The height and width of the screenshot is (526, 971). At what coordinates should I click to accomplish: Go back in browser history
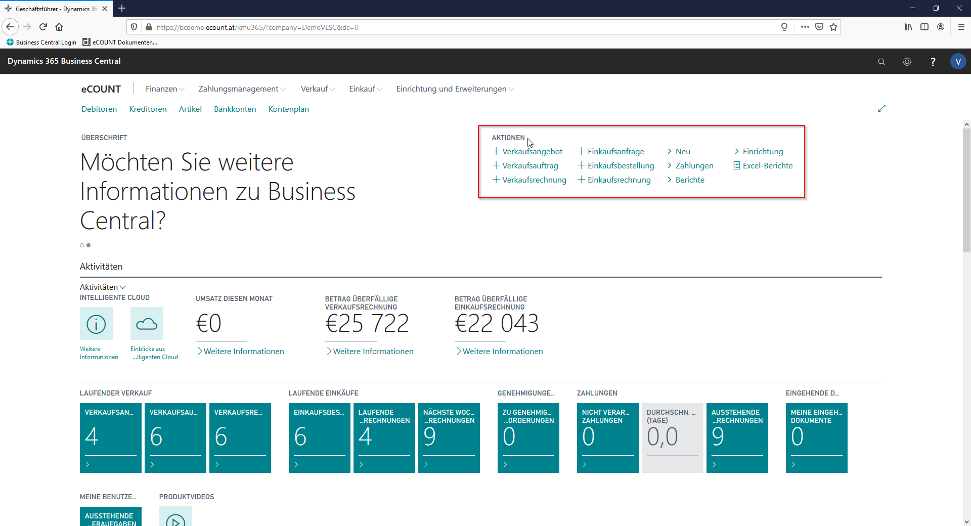point(10,27)
